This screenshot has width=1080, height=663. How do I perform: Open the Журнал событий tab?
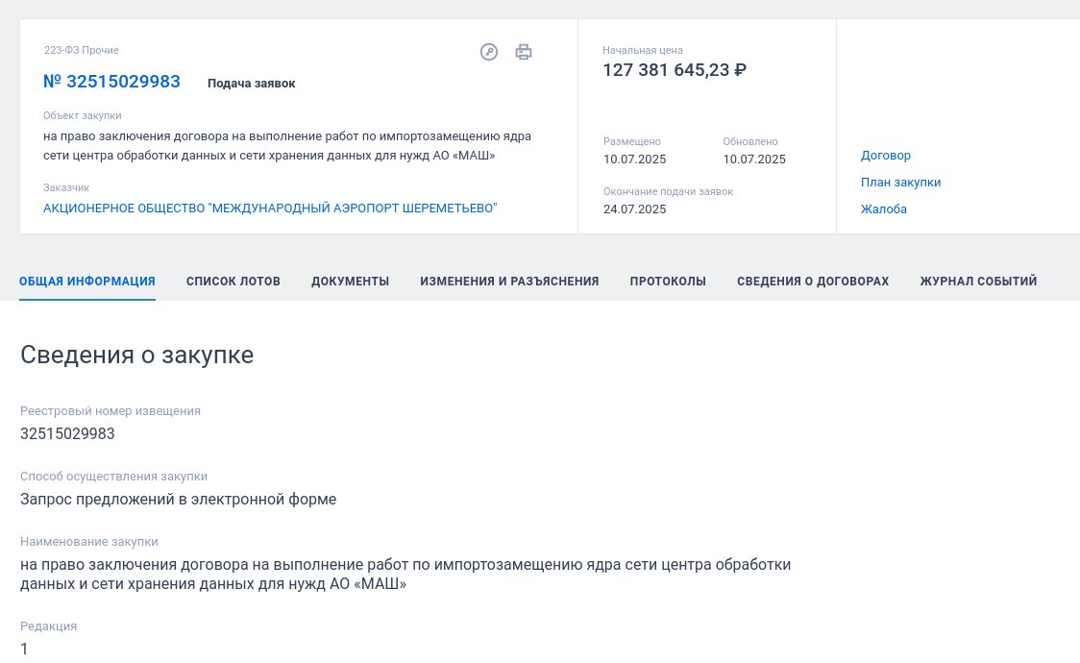[x=979, y=281]
